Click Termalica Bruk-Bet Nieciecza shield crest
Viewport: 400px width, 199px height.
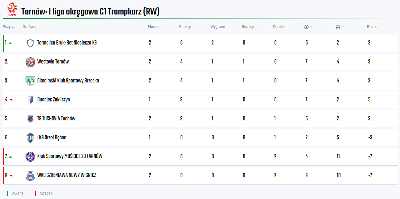click(30, 43)
